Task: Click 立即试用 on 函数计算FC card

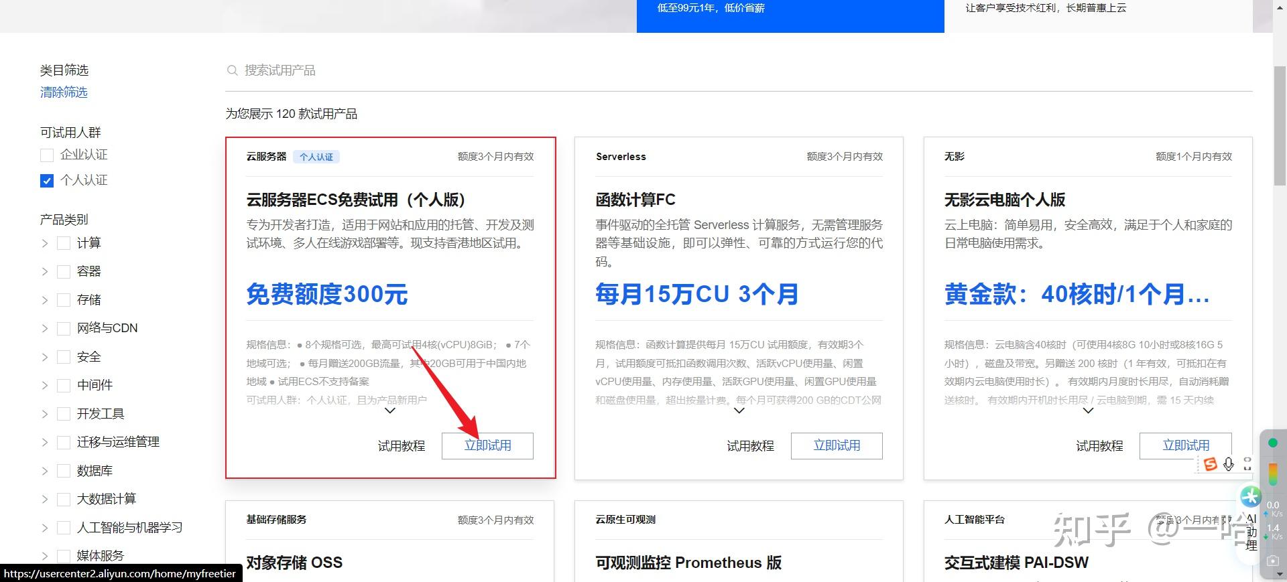Action: tap(837, 446)
